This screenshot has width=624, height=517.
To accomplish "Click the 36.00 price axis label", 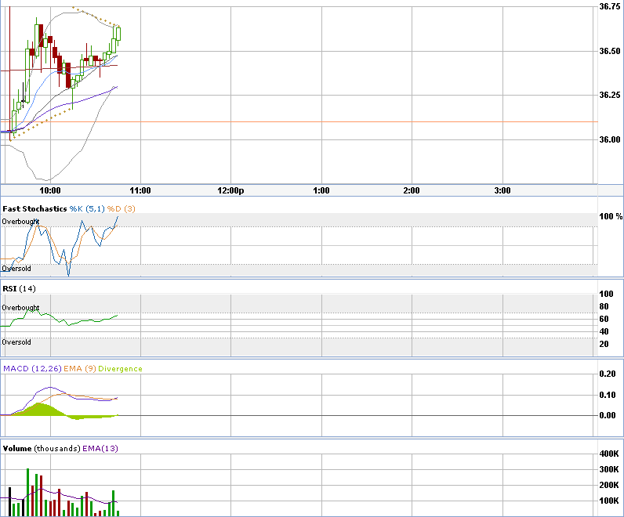I will pos(610,139).
